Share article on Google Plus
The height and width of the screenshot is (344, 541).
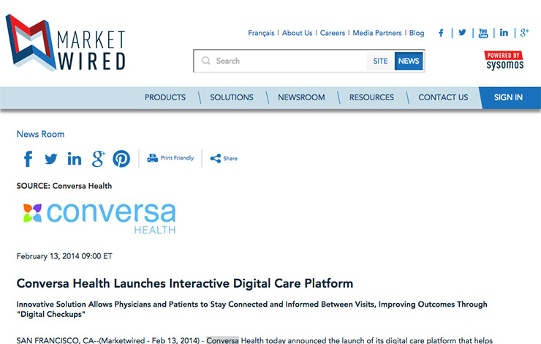point(99,159)
